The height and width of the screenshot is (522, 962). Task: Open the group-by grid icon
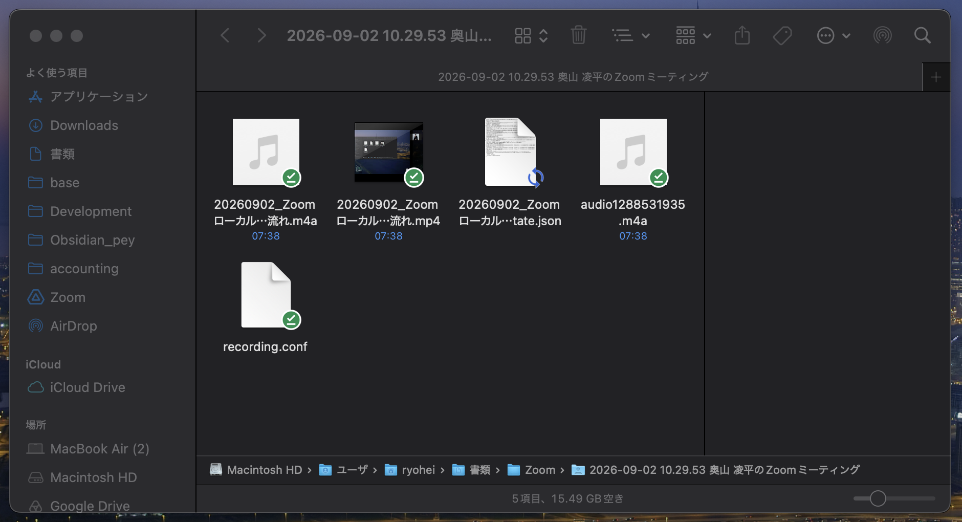(x=686, y=35)
